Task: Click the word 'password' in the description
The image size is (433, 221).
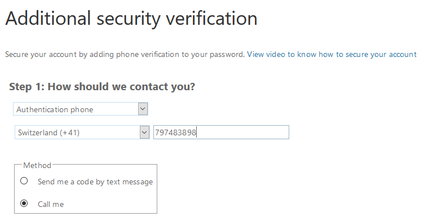Action: [x=226, y=55]
